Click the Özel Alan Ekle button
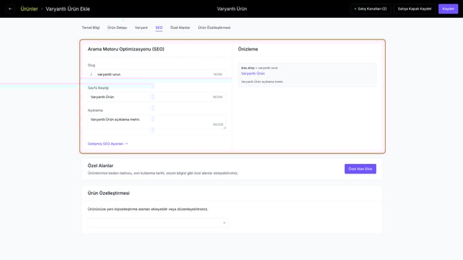463x260 pixels. 360,169
